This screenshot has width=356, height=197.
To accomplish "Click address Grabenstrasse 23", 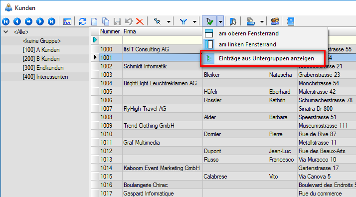I will point(319,75).
